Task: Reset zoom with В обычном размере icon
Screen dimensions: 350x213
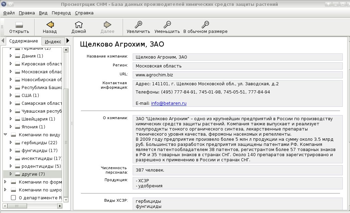Action: tap(205, 24)
